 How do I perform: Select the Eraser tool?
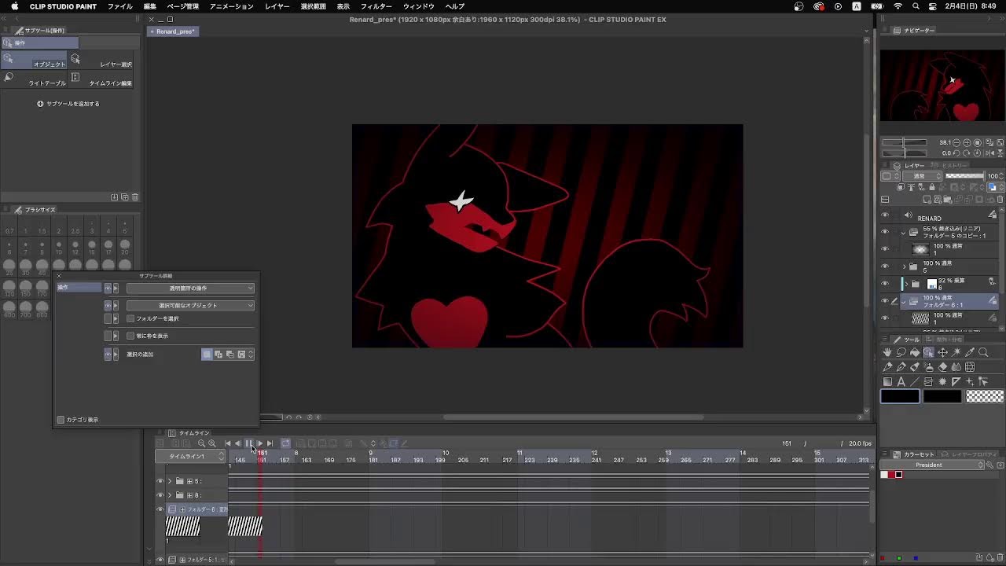tap(942, 367)
